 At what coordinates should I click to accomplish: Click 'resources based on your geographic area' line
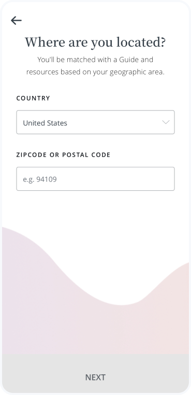95,72
